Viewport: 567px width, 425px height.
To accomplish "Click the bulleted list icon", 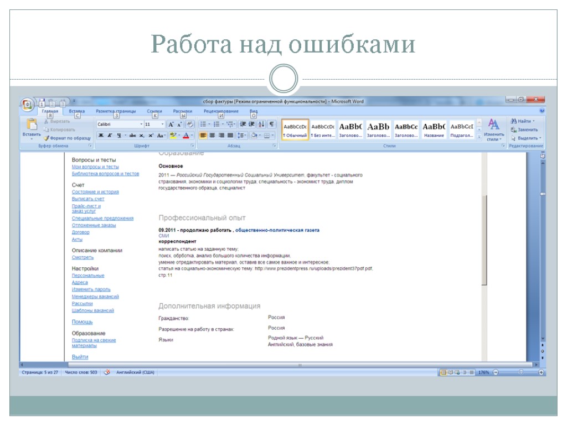I will coord(203,125).
